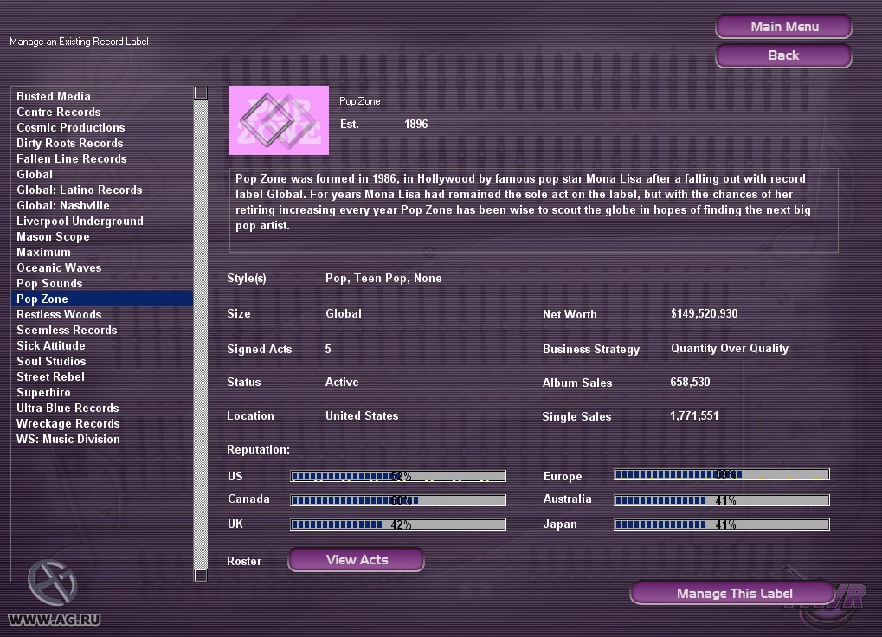Click the round emblem icon at bottom left

(52, 582)
